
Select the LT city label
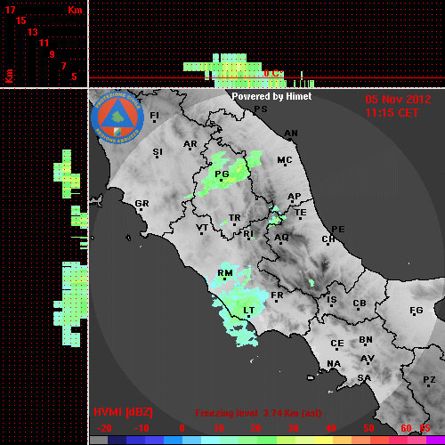click(x=249, y=311)
